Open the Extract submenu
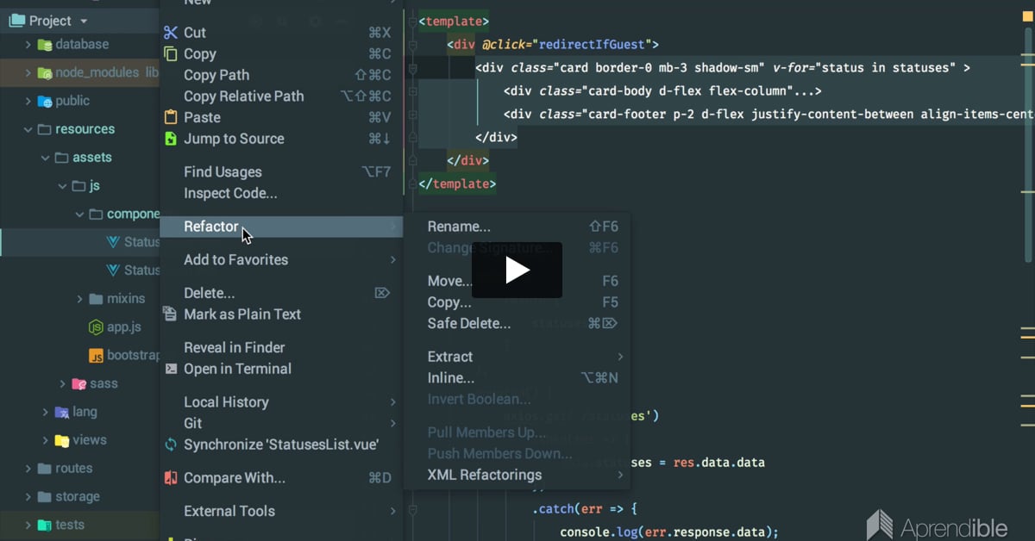This screenshot has width=1035, height=541. click(x=517, y=357)
